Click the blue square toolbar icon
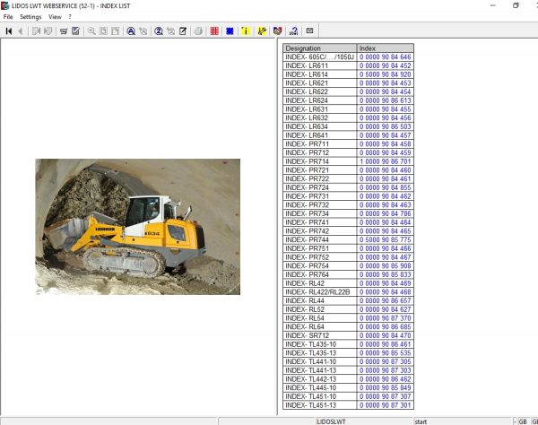Viewport: 538px width, 425px height. pyautogui.click(x=230, y=30)
